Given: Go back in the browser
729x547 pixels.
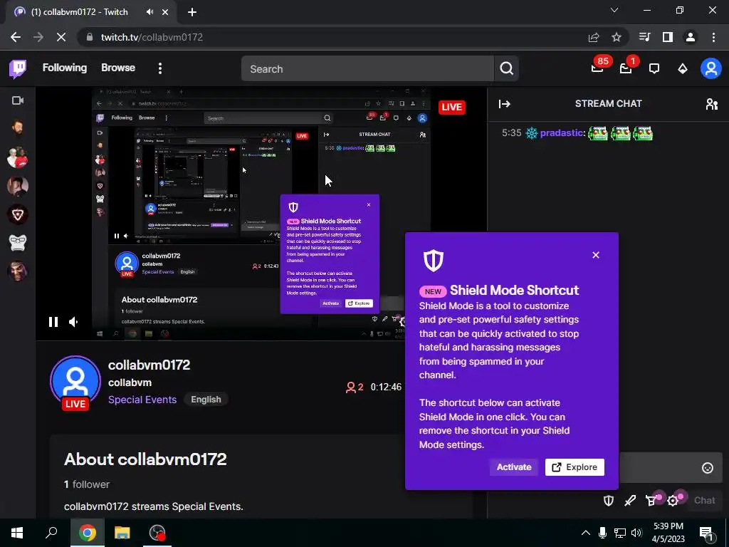Looking at the screenshot, I should (x=16, y=37).
